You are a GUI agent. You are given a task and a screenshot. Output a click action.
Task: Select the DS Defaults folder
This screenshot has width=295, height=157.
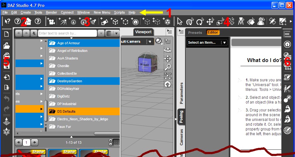pyautogui.click(x=84, y=111)
